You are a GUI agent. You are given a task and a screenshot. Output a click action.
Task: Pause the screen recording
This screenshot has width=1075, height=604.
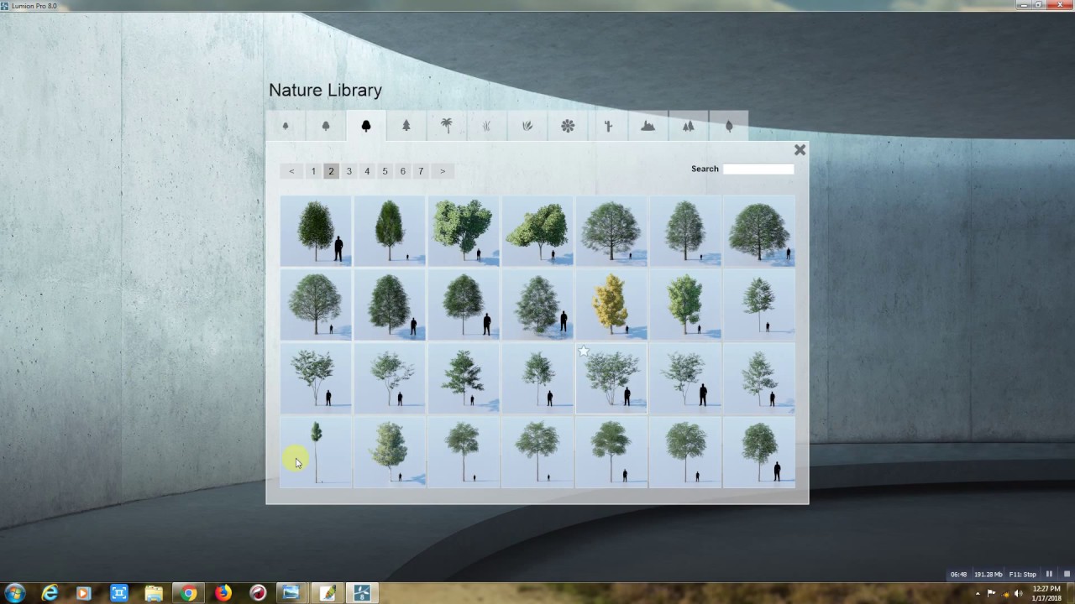coord(1049,575)
